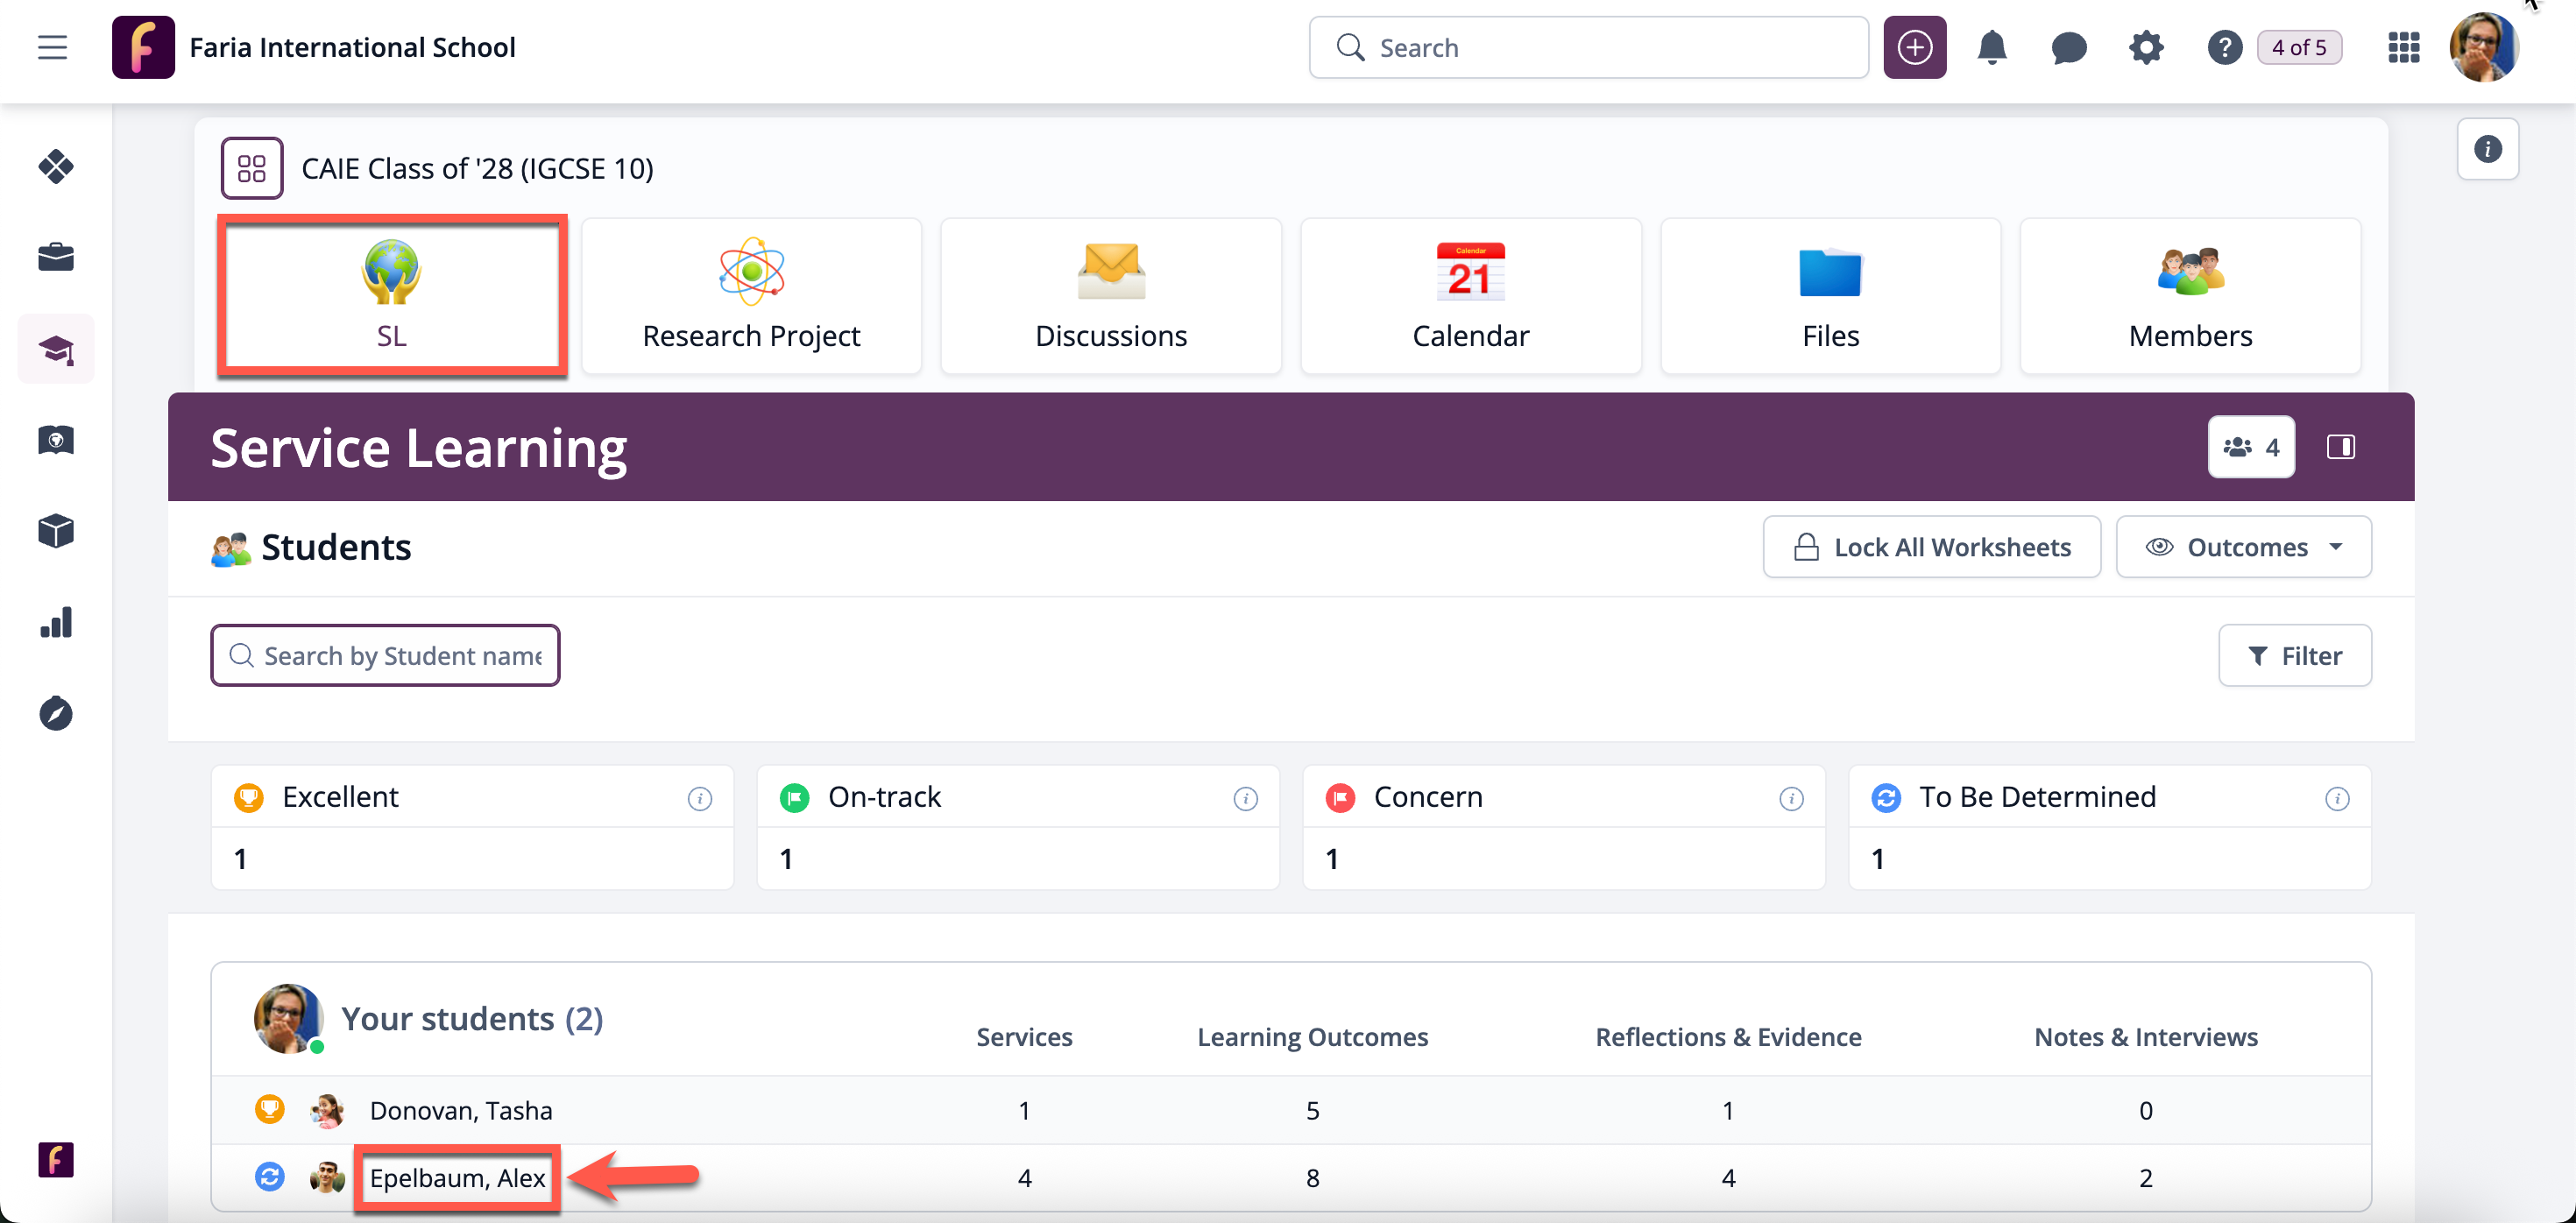
Task: Expand the 4 members count button
Action: [2251, 446]
